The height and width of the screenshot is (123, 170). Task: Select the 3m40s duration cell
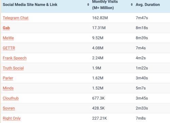click(142, 78)
